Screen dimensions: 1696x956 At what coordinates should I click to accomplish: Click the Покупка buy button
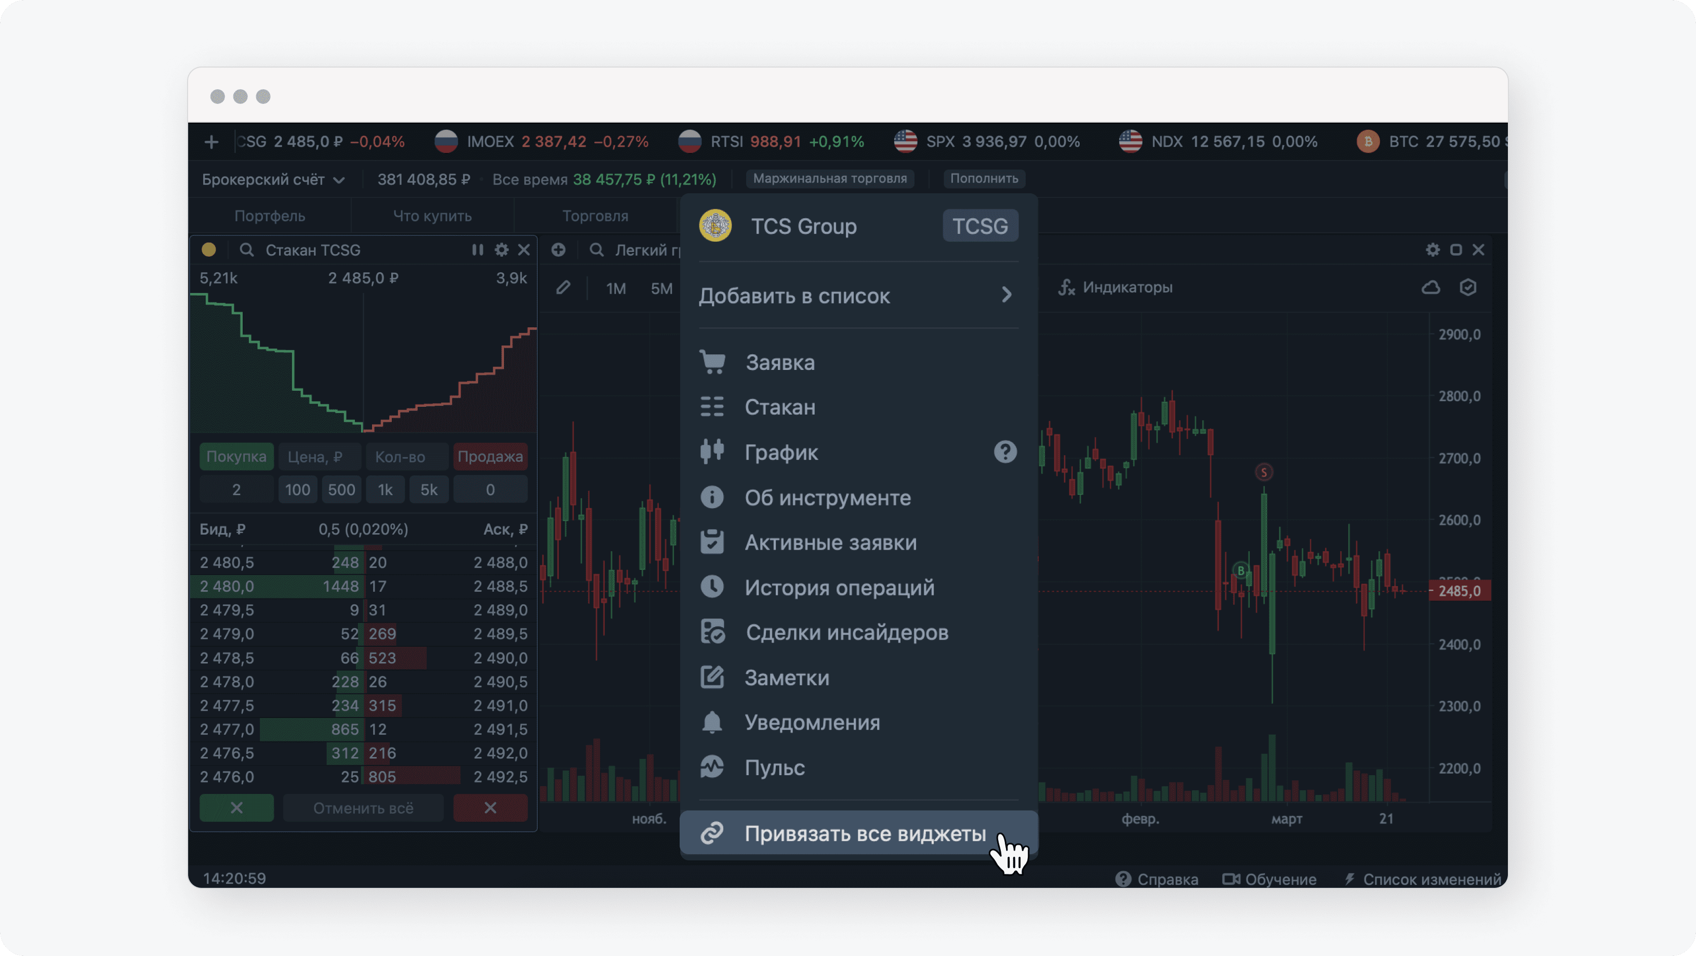pyautogui.click(x=236, y=456)
